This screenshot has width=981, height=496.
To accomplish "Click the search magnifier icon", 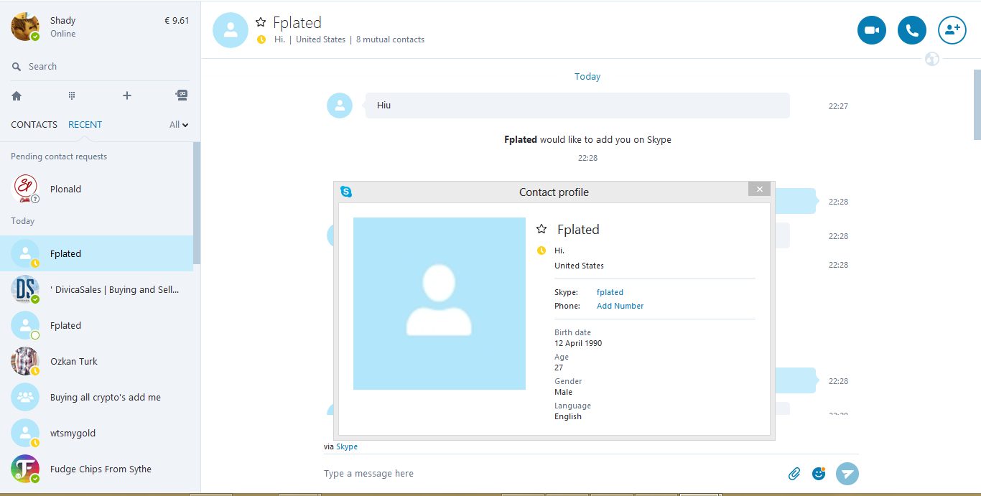I will pos(17,67).
